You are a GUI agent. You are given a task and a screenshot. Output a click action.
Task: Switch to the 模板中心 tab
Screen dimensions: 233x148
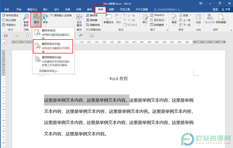tap(32, 10)
